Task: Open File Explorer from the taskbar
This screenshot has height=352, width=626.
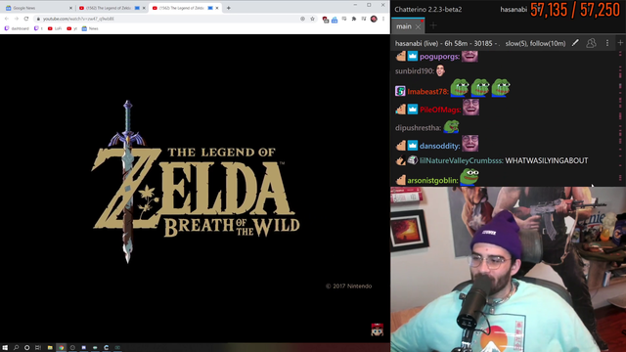Action: (x=50, y=348)
